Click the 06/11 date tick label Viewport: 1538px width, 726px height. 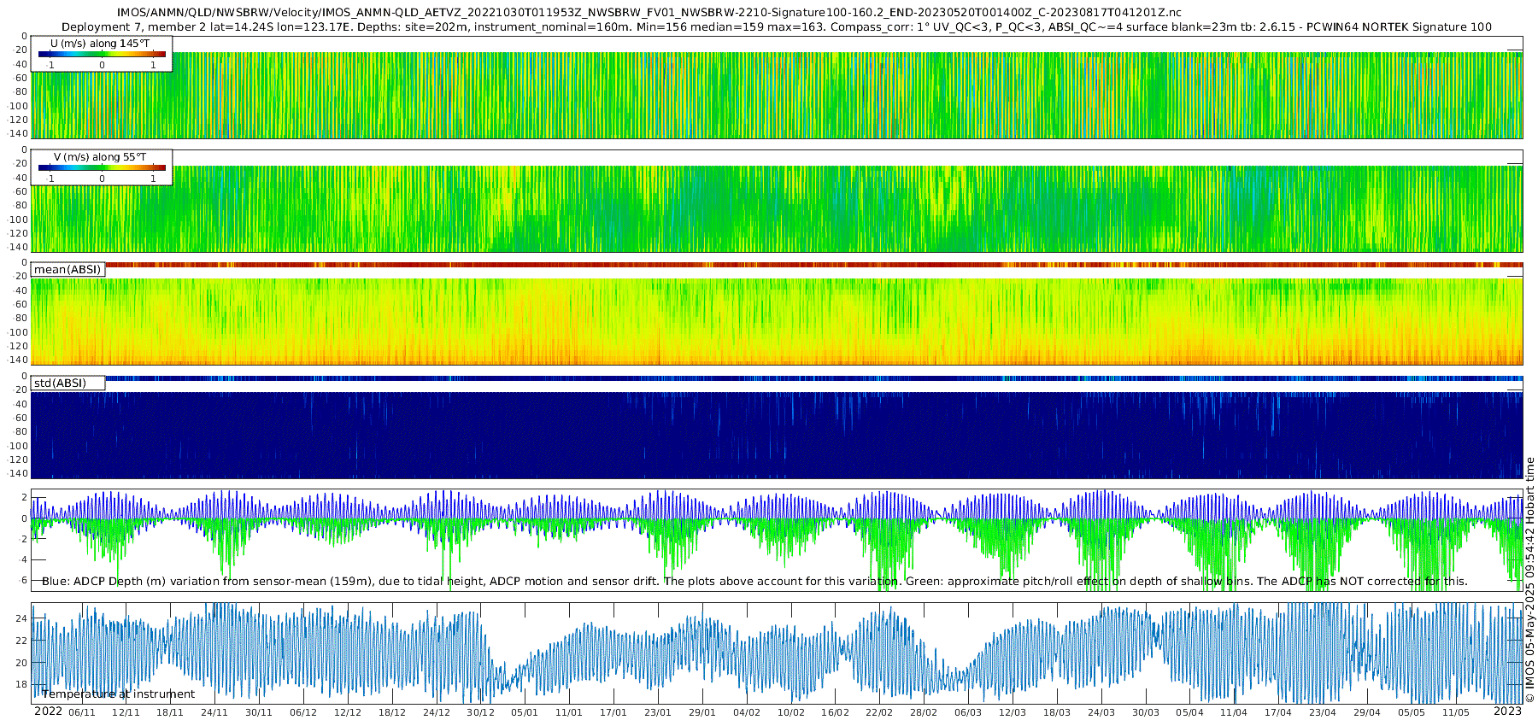(x=82, y=712)
